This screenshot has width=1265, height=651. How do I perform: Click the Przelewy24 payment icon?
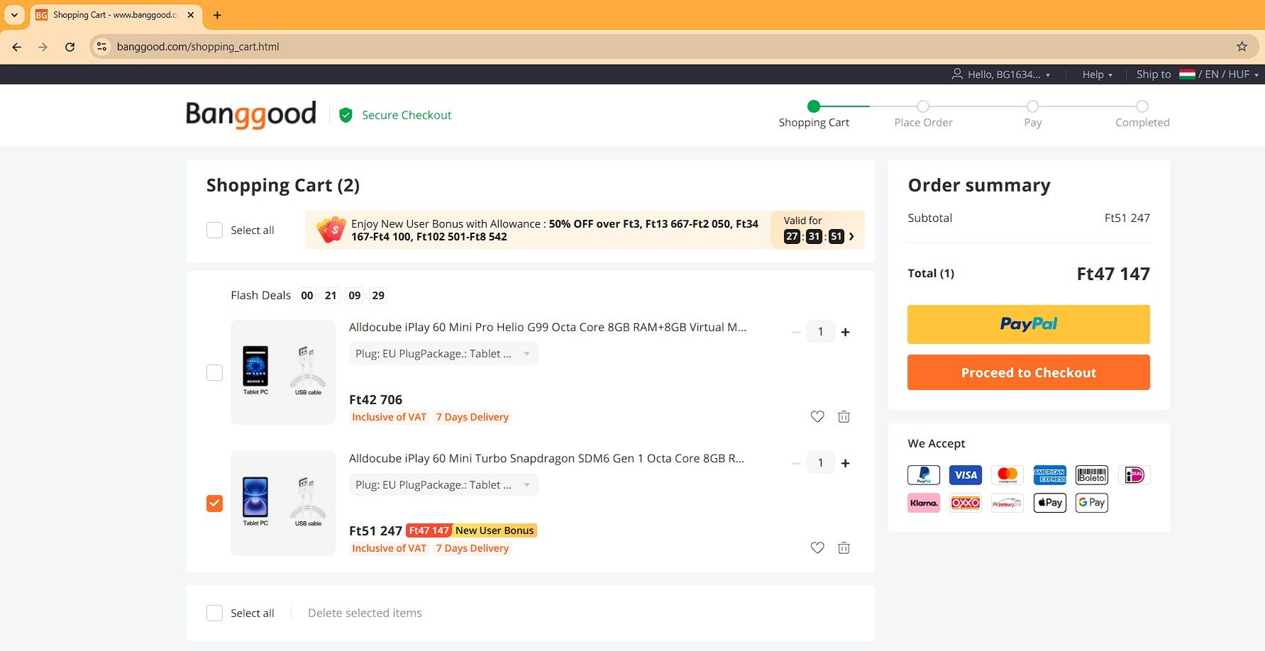coord(1007,503)
